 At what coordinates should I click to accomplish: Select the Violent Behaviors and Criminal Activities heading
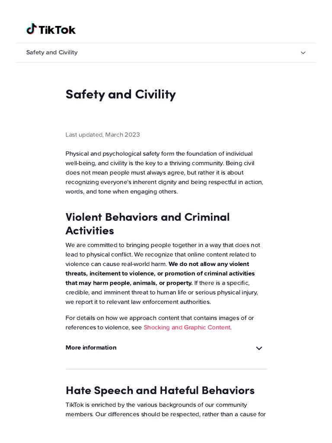click(147, 223)
